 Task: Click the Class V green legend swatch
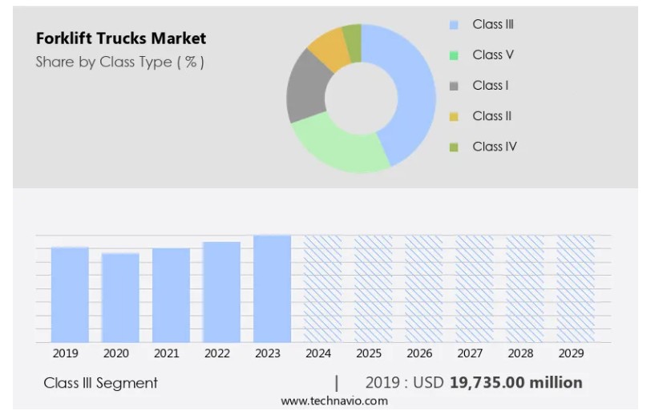[454, 55]
